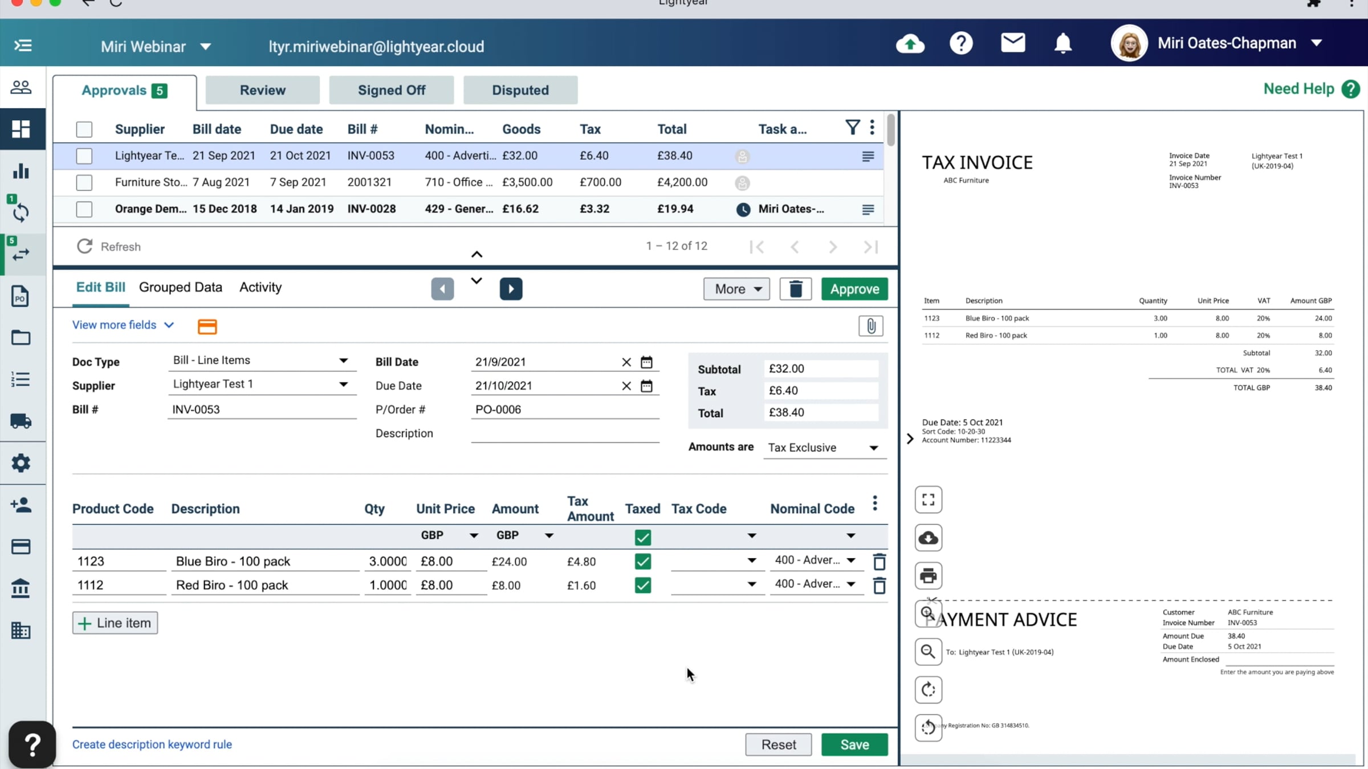Viewport: 1368px width, 769px height.
Task: Open the notifications bell
Action: click(x=1062, y=44)
